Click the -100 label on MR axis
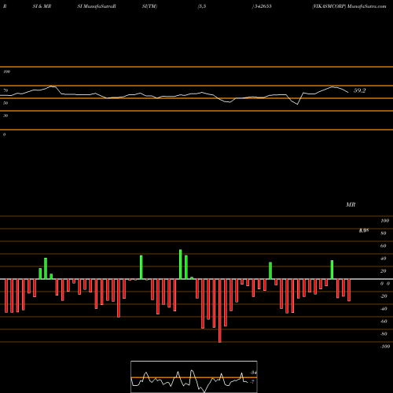Screen dimensions: 393x393 click(x=385, y=347)
